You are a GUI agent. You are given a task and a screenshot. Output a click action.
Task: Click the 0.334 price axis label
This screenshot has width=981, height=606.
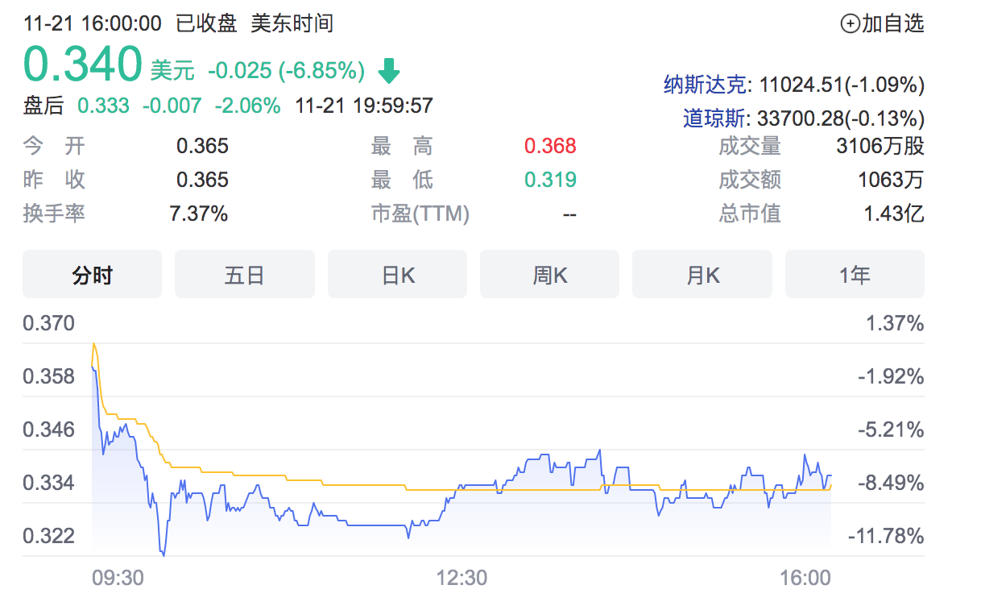pyautogui.click(x=48, y=483)
